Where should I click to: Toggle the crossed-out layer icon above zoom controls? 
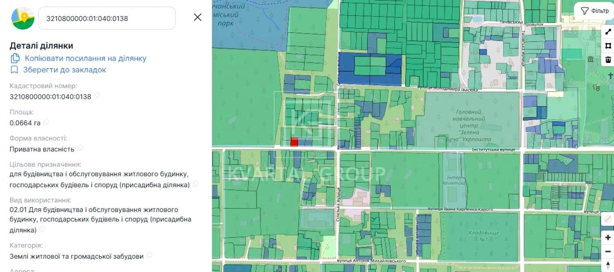pos(608,219)
